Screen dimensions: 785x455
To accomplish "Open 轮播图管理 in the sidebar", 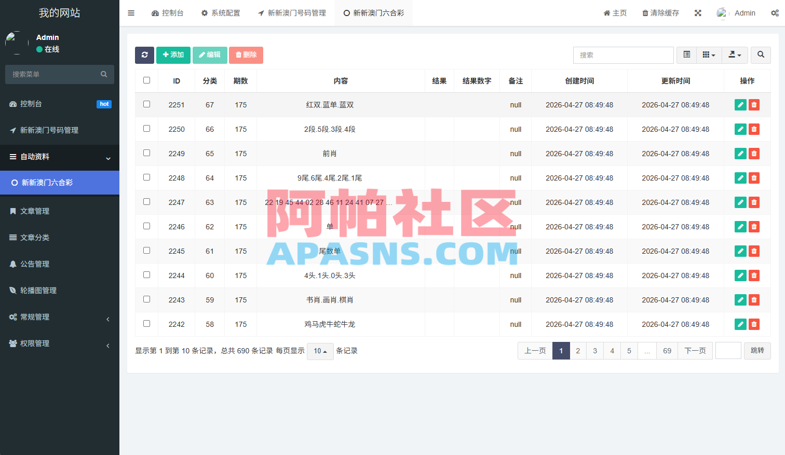I will coord(60,291).
